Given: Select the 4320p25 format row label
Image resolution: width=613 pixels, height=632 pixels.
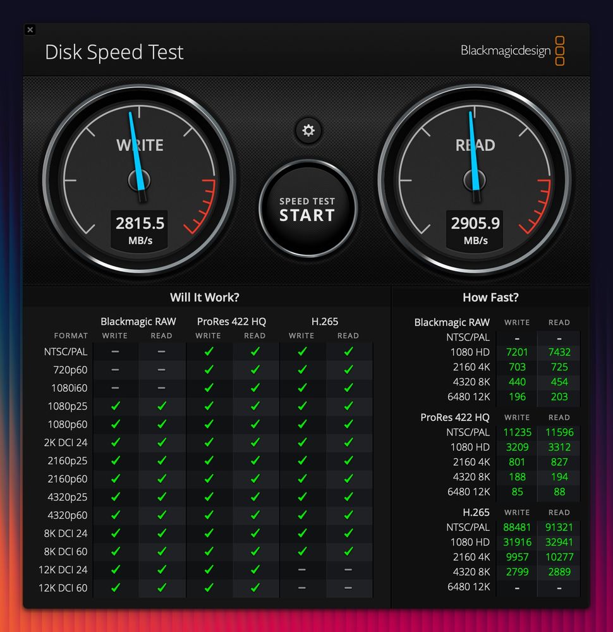Looking at the screenshot, I should pyautogui.click(x=68, y=497).
